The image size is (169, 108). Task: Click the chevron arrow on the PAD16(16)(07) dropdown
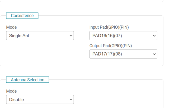pos(154,35)
